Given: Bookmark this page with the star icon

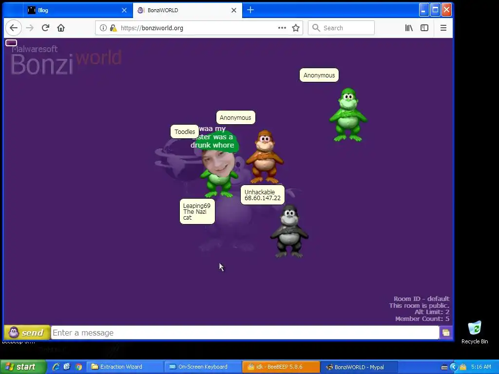Looking at the screenshot, I should [296, 28].
